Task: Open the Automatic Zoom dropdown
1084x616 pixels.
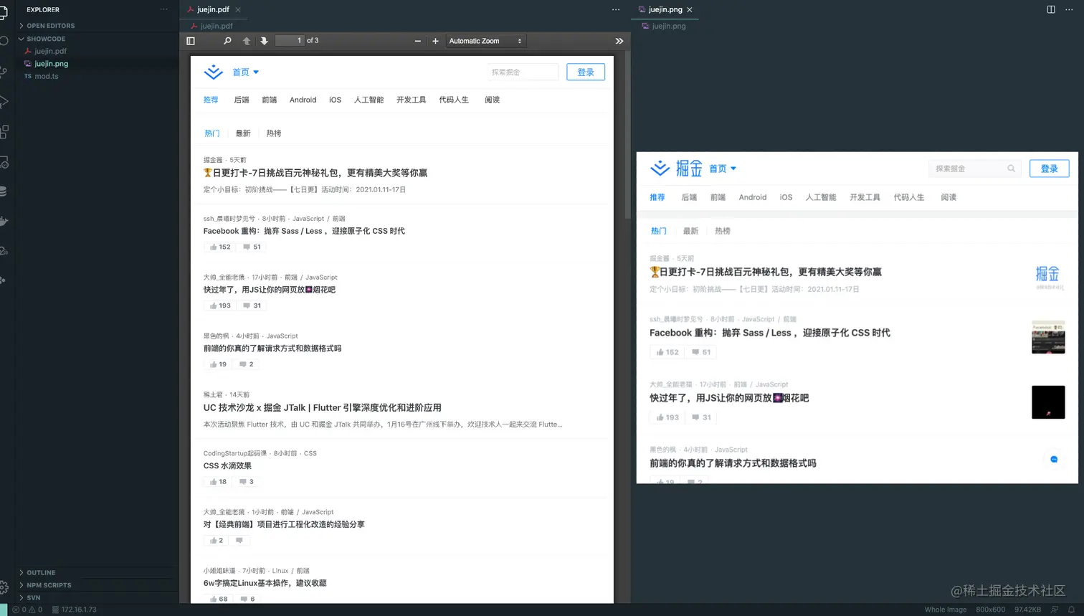Action: click(x=486, y=41)
